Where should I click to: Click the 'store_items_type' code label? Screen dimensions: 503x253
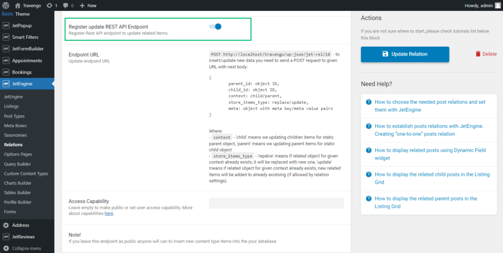232,156
